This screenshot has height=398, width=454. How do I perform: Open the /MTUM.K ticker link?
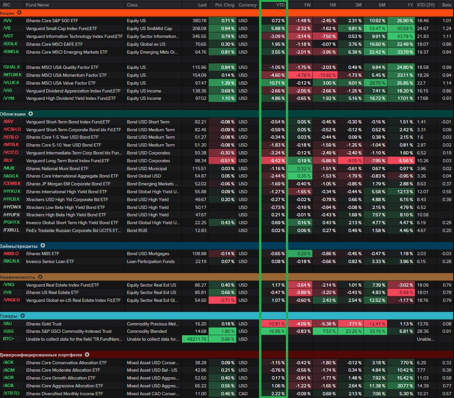click(x=12, y=75)
